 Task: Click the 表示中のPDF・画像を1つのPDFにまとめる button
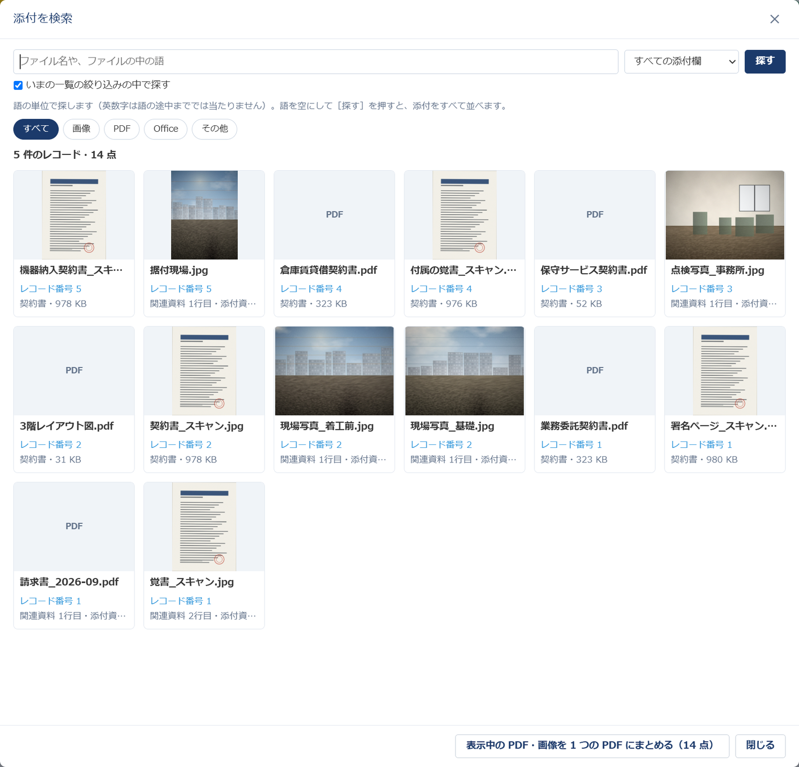pyautogui.click(x=592, y=746)
